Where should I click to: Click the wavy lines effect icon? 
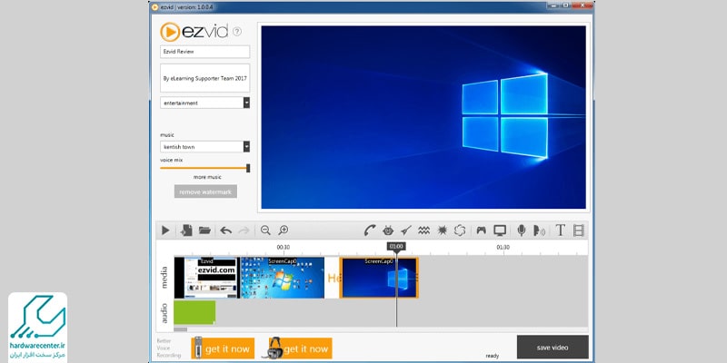point(423,231)
